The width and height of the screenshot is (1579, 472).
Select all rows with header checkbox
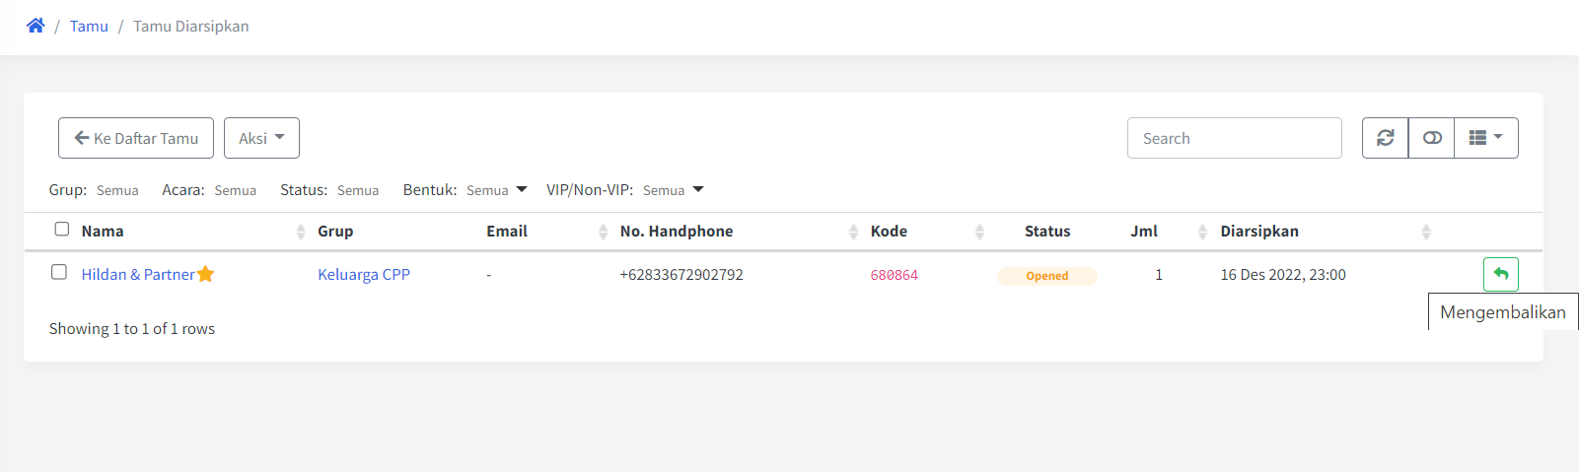[61, 229]
